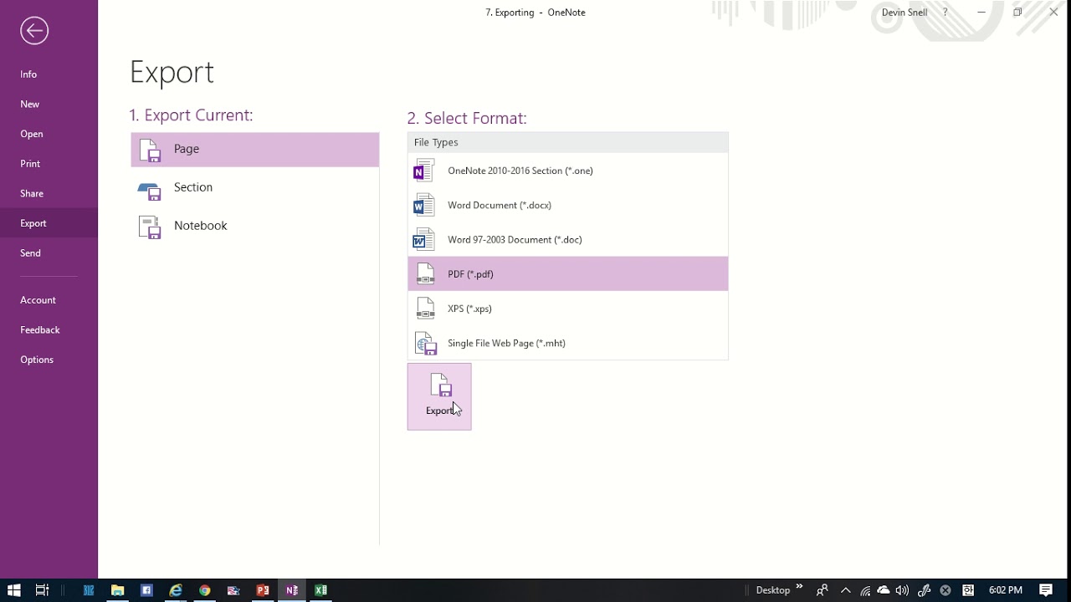Select Word Document (*.docx) format

568,205
